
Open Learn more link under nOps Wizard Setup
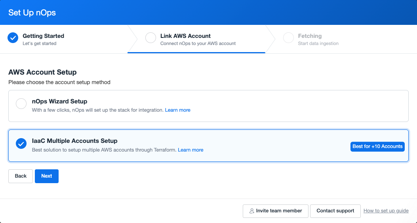pos(178,110)
